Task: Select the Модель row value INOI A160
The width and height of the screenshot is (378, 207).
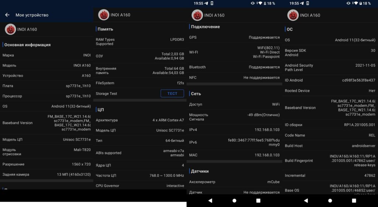Action: pyautogui.click(x=82, y=66)
